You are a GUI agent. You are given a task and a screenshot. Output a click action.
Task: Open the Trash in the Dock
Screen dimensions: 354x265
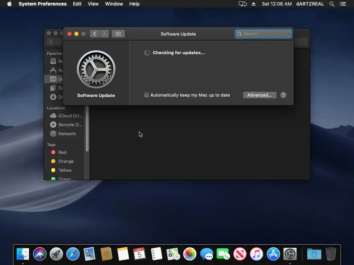[331, 254]
